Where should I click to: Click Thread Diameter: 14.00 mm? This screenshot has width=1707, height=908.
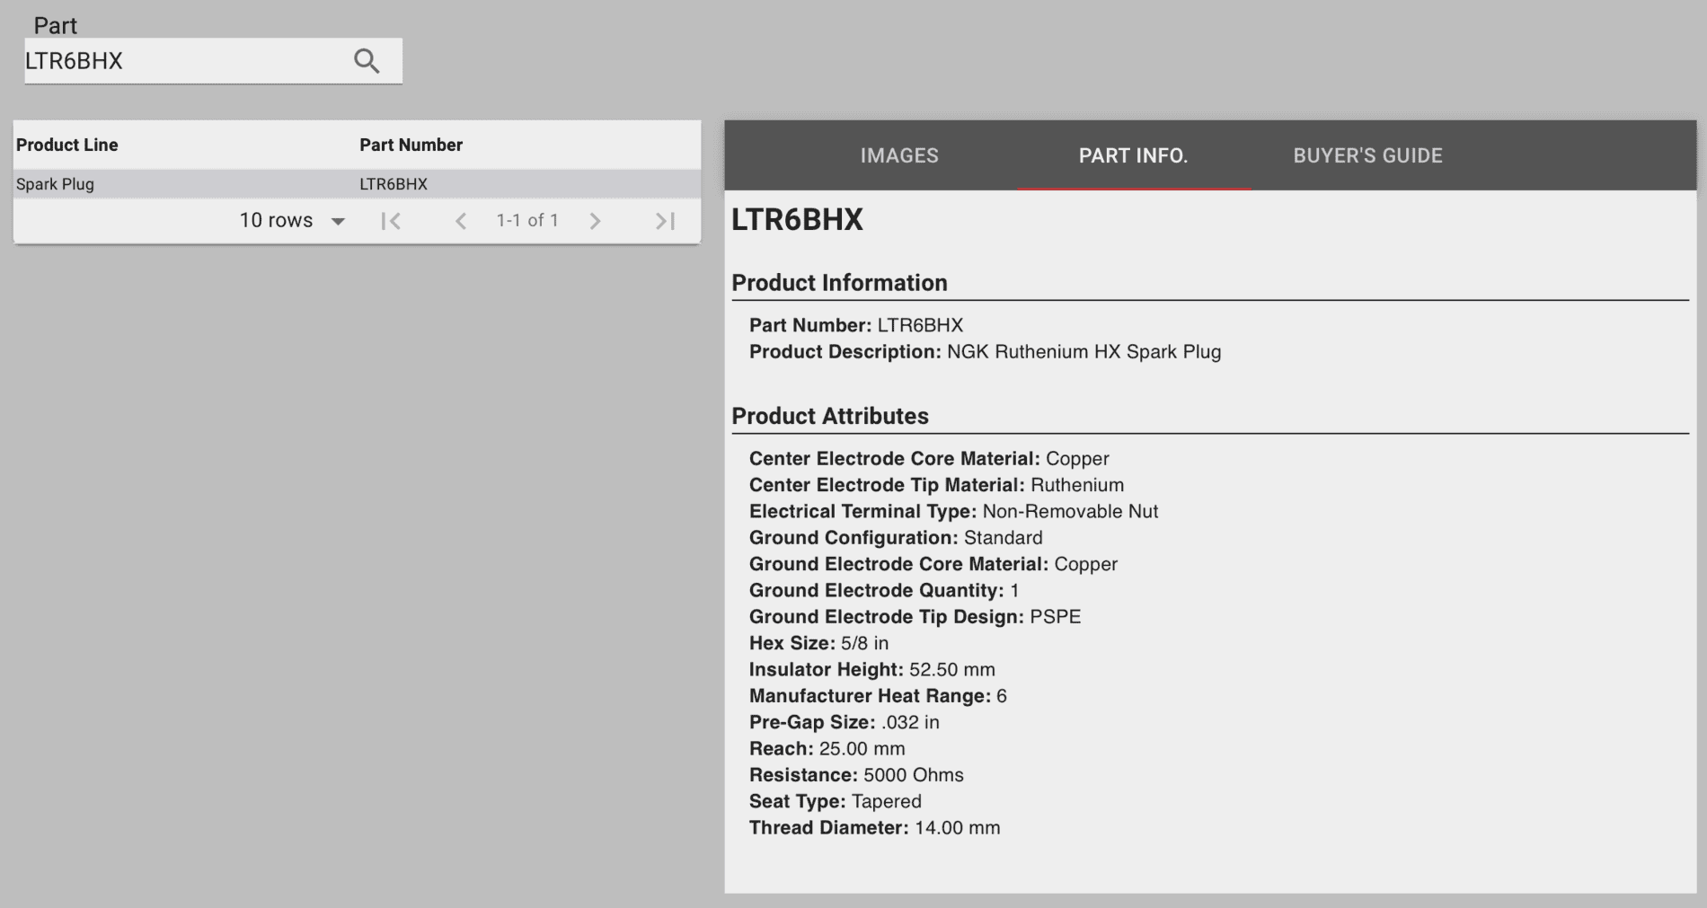874,828
